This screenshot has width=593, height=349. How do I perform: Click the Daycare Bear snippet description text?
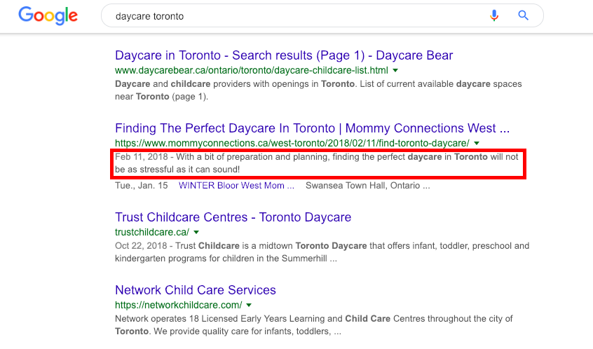tap(318, 90)
